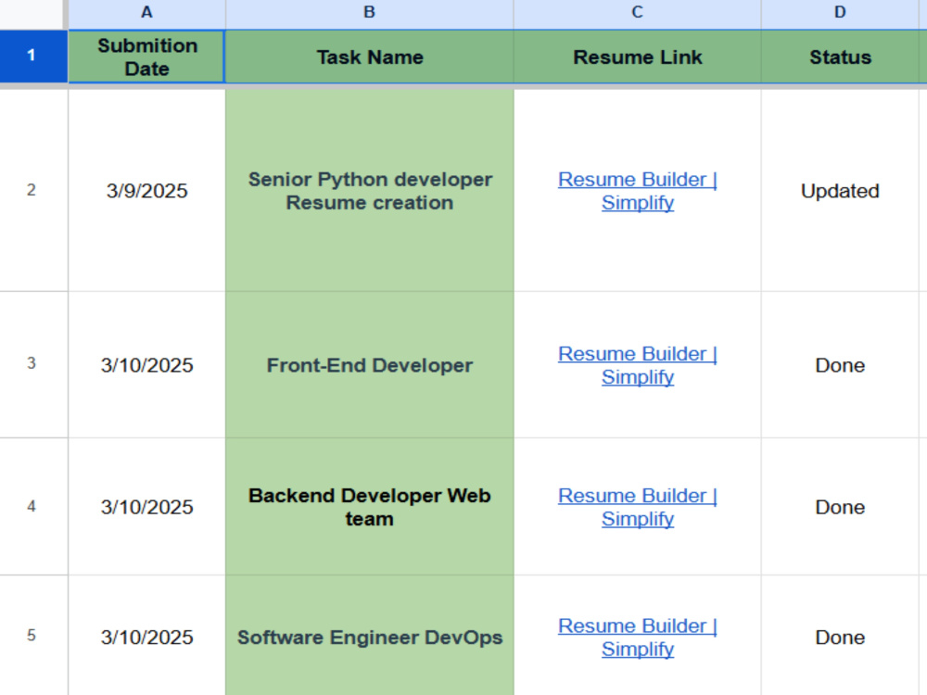Open Resume Builder link for Senior Python developer
This screenshot has width=927, height=695.
click(638, 191)
